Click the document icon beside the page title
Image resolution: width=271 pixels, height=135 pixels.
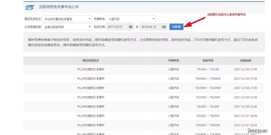[30, 7]
